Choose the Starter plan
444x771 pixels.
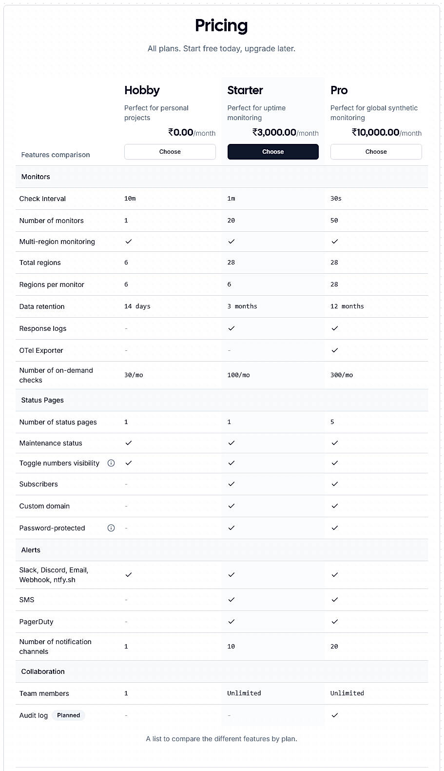click(272, 152)
